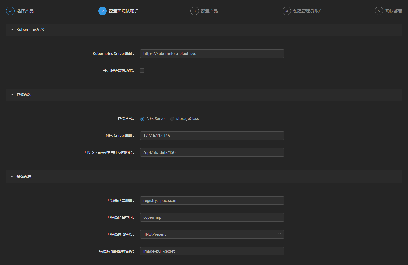Screen dimensions: 408x265
Task: Click the step 3 circle next to 配置产品
Action: tap(195, 11)
